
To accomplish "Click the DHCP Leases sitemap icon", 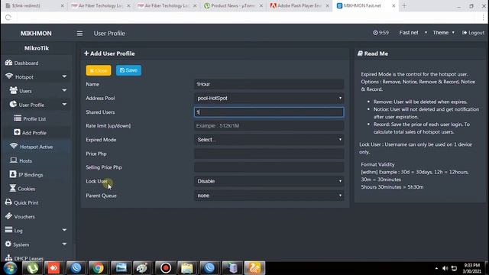I will 8,258.
